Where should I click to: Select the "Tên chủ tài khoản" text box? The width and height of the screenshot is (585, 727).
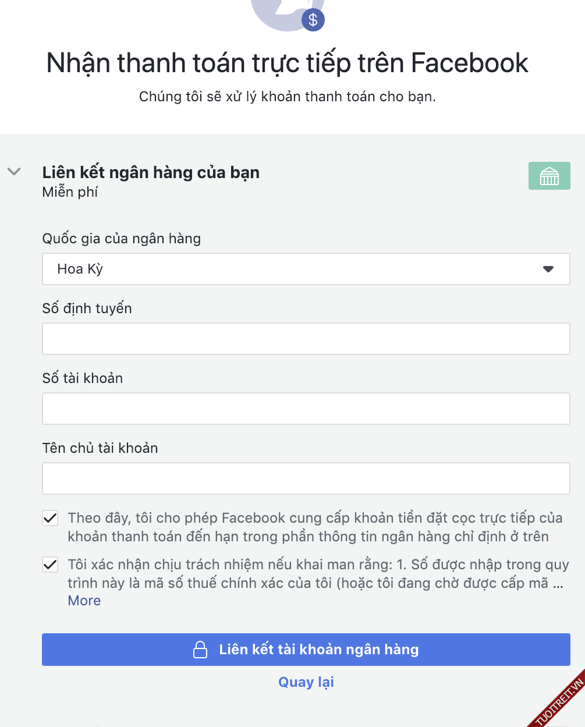[306, 478]
